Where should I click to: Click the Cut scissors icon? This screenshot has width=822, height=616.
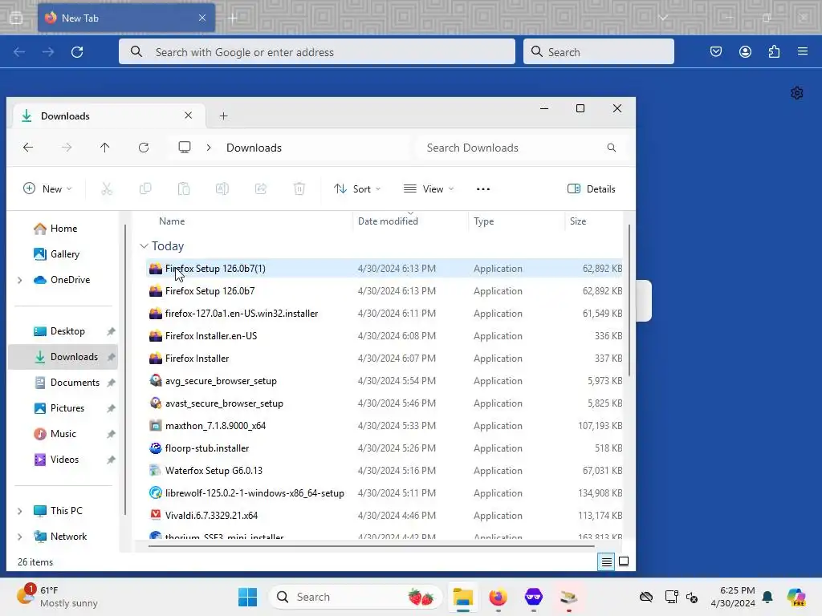pyautogui.click(x=107, y=188)
